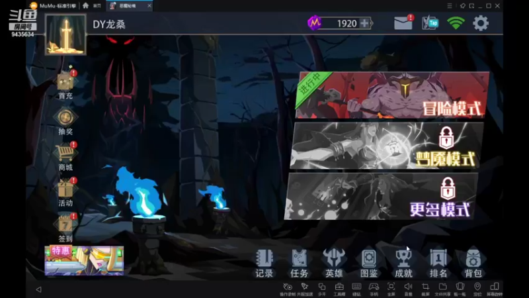Open the 排名 ranking banner icon
The image size is (529, 298).
(438, 259)
